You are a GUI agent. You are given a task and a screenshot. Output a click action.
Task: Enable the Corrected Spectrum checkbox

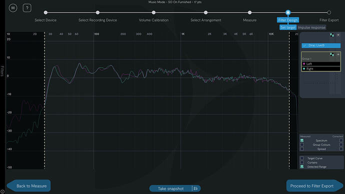pyautogui.click(x=341, y=140)
